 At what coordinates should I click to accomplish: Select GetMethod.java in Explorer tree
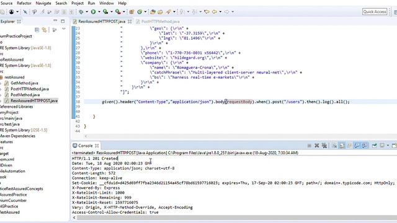coord(24,83)
